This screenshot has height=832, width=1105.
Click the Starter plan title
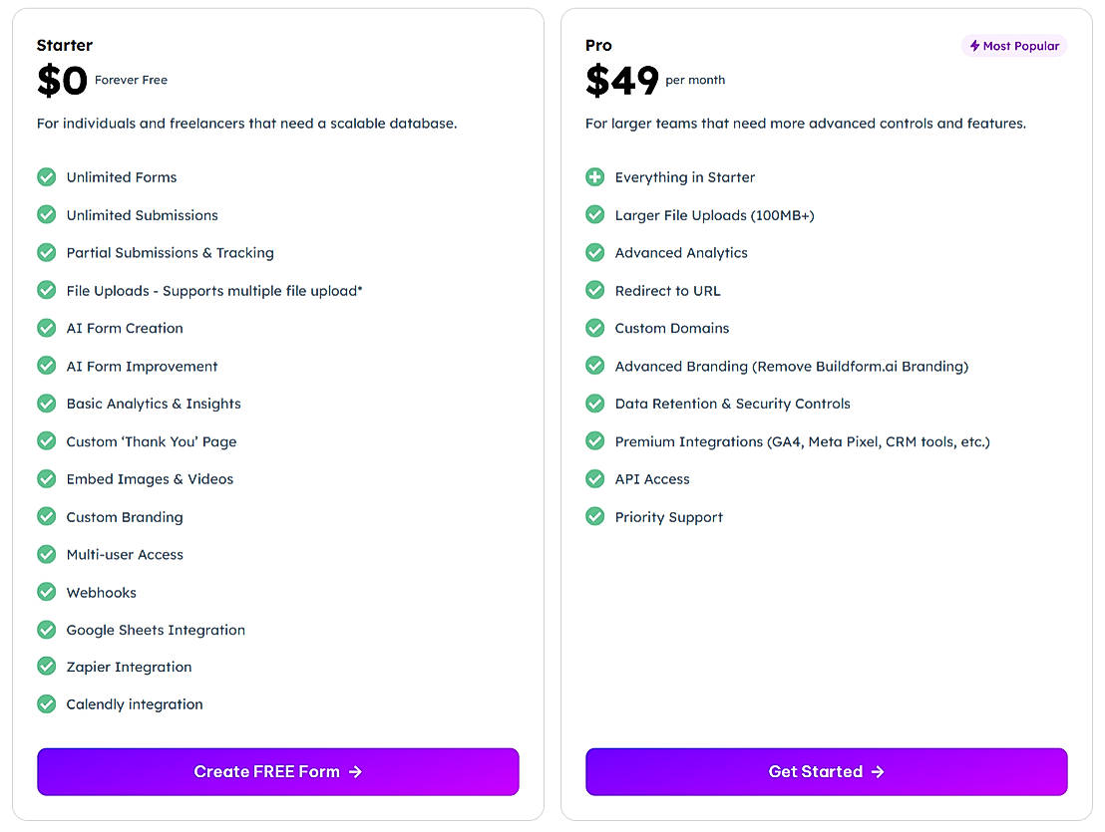coord(65,45)
